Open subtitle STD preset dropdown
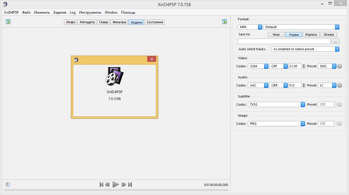This screenshot has height=195, width=349. click(x=327, y=104)
